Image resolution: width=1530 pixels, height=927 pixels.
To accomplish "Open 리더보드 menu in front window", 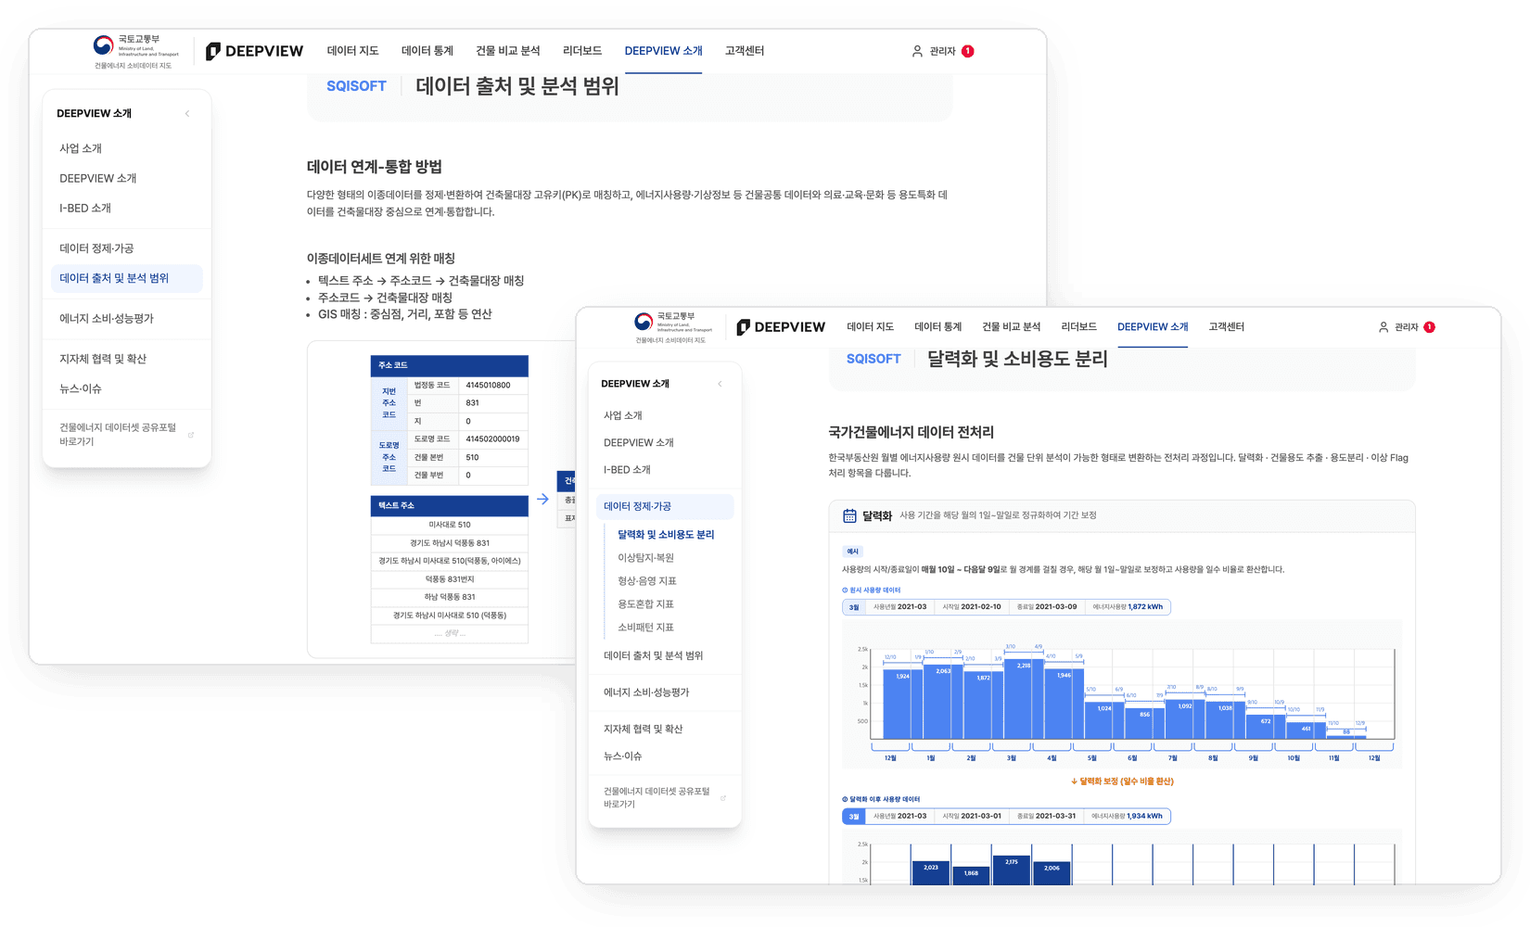I will coord(1078,327).
